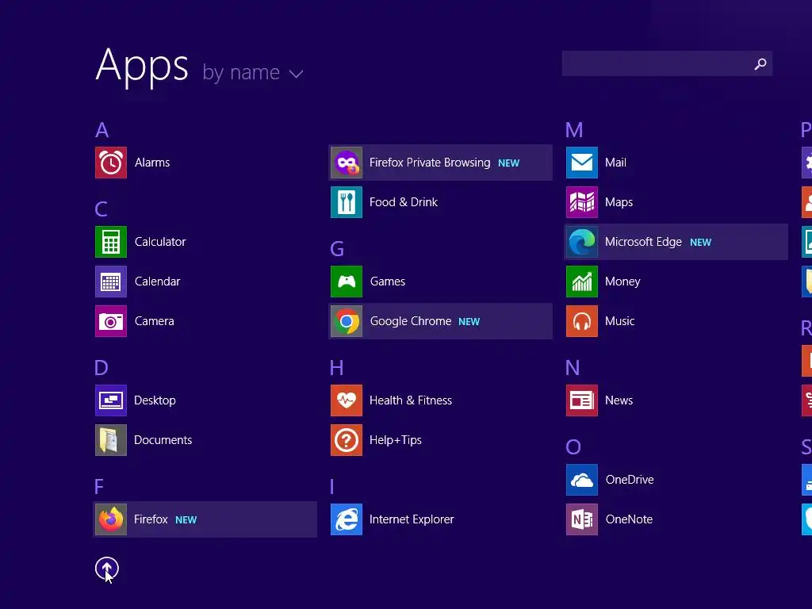
Task: Start the Camera app icon
Action: (x=111, y=321)
